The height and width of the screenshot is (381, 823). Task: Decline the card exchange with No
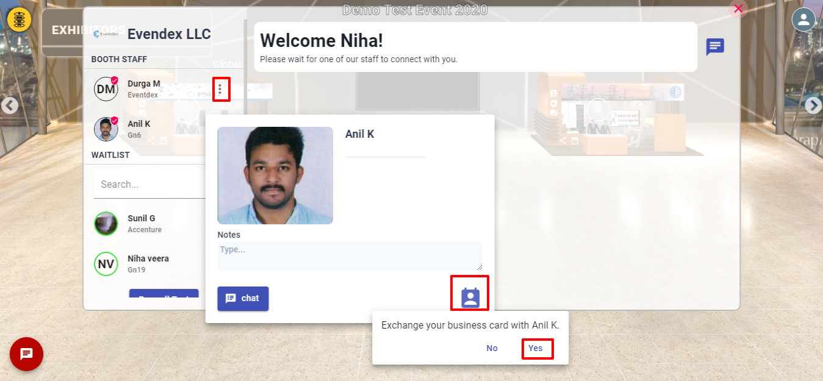[x=492, y=348]
